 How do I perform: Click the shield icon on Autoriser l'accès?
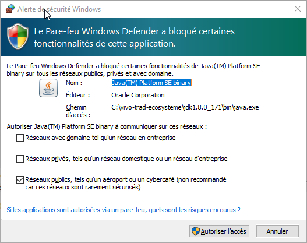click(x=196, y=231)
